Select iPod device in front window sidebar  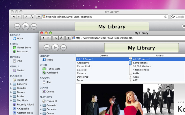coord(47,82)
